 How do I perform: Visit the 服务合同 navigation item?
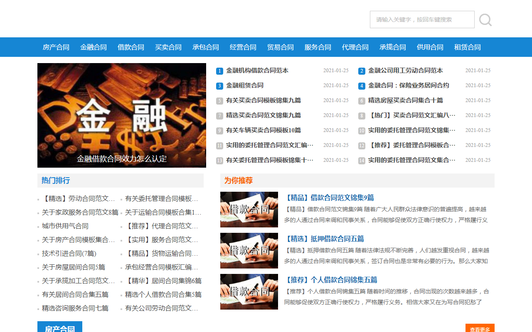(x=318, y=47)
